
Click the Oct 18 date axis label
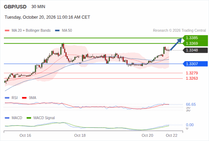coord(80,135)
